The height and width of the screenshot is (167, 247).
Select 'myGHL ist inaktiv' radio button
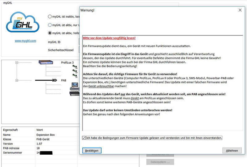50,17
